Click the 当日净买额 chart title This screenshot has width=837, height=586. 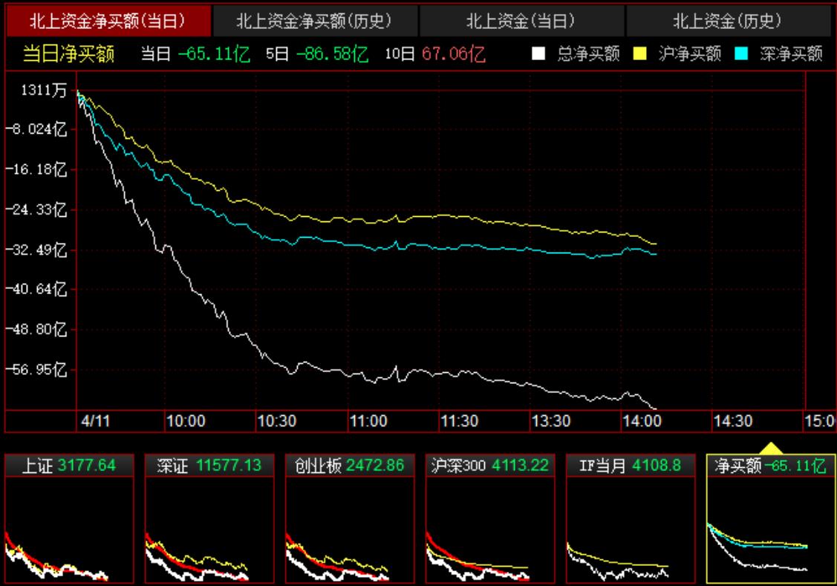(x=68, y=54)
